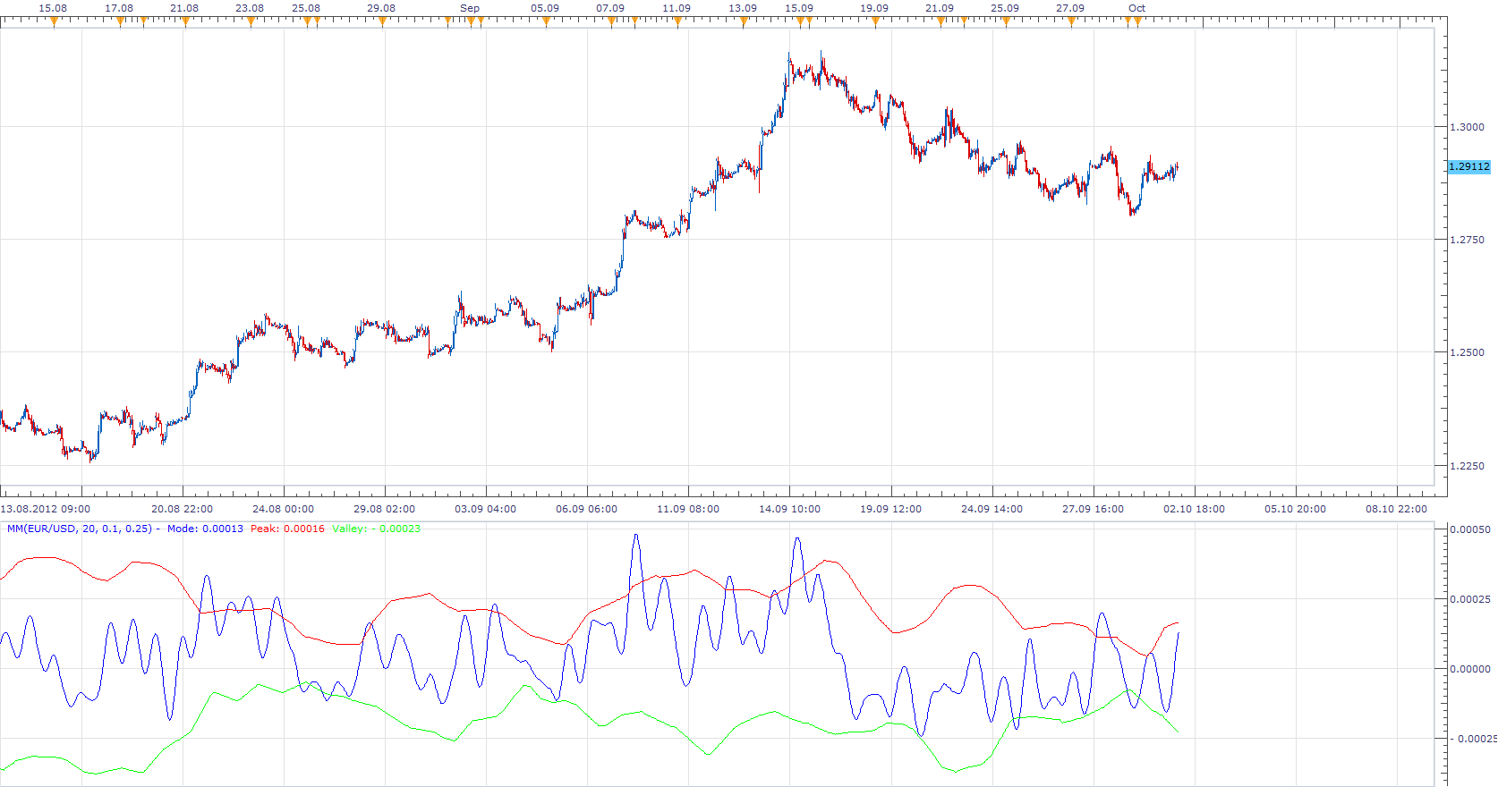This screenshot has height=787, width=1498.
Task: Select the blue Mode: 0.00013 legend text
Action: [x=205, y=529]
